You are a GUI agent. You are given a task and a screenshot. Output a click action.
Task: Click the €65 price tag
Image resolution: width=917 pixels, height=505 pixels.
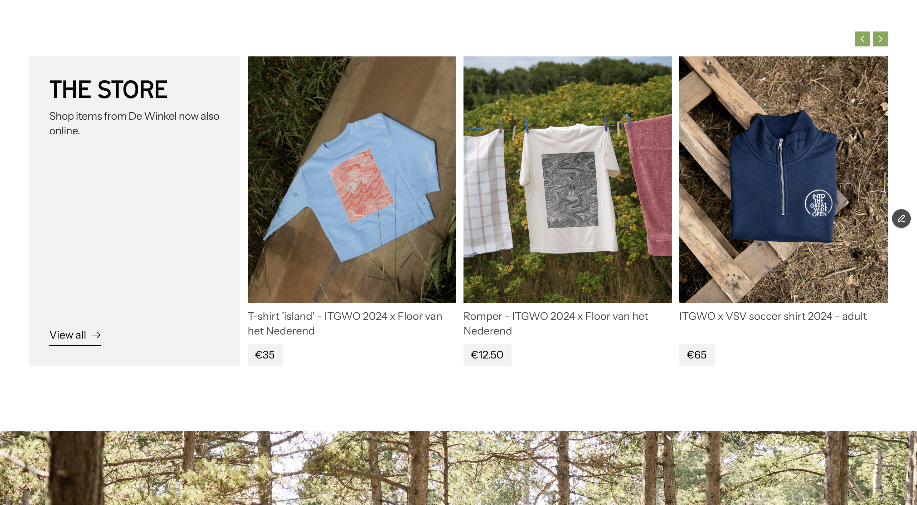tap(697, 355)
